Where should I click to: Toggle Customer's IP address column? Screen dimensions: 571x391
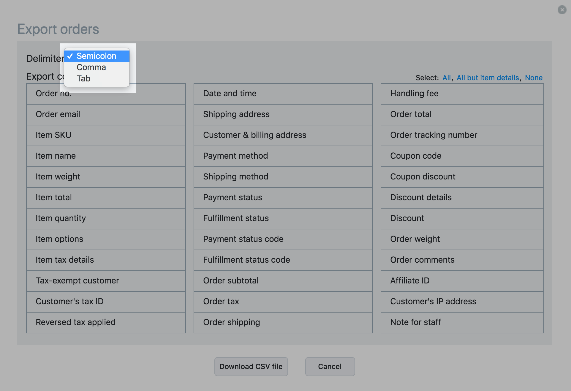click(x=462, y=302)
